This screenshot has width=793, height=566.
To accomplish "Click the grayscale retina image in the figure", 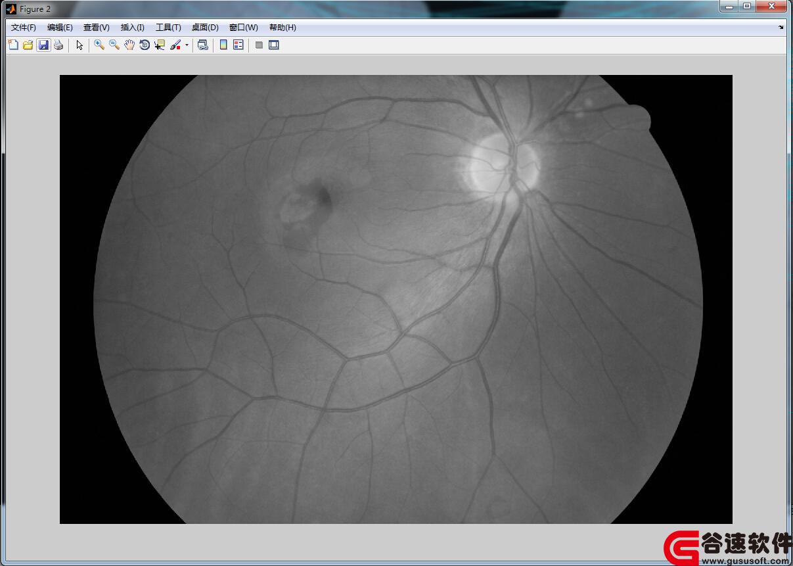I will pyautogui.click(x=396, y=299).
